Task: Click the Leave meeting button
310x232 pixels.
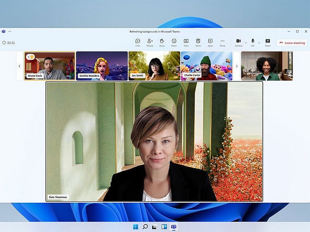Action: [x=292, y=42]
